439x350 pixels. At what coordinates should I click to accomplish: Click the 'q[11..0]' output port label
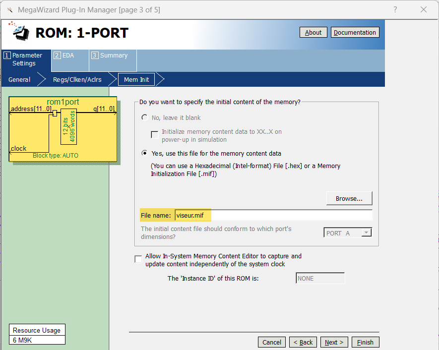104,109
